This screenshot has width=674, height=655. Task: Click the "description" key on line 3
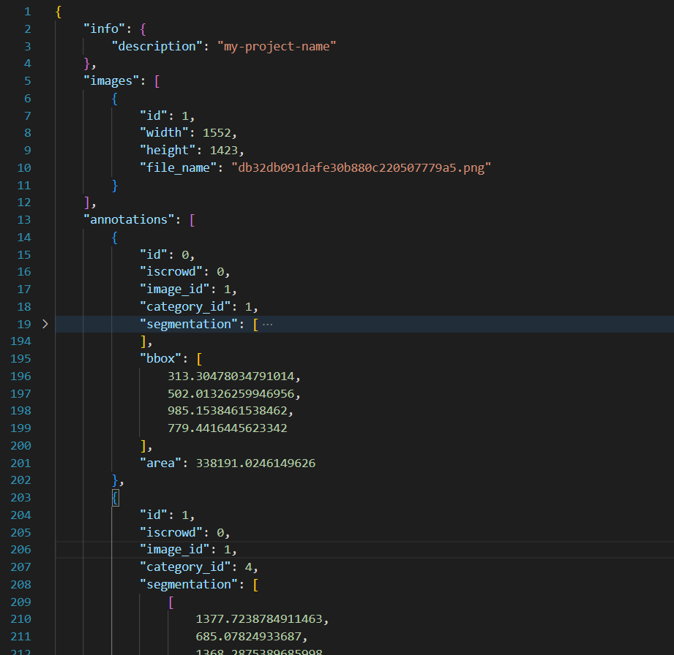click(x=157, y=46)
